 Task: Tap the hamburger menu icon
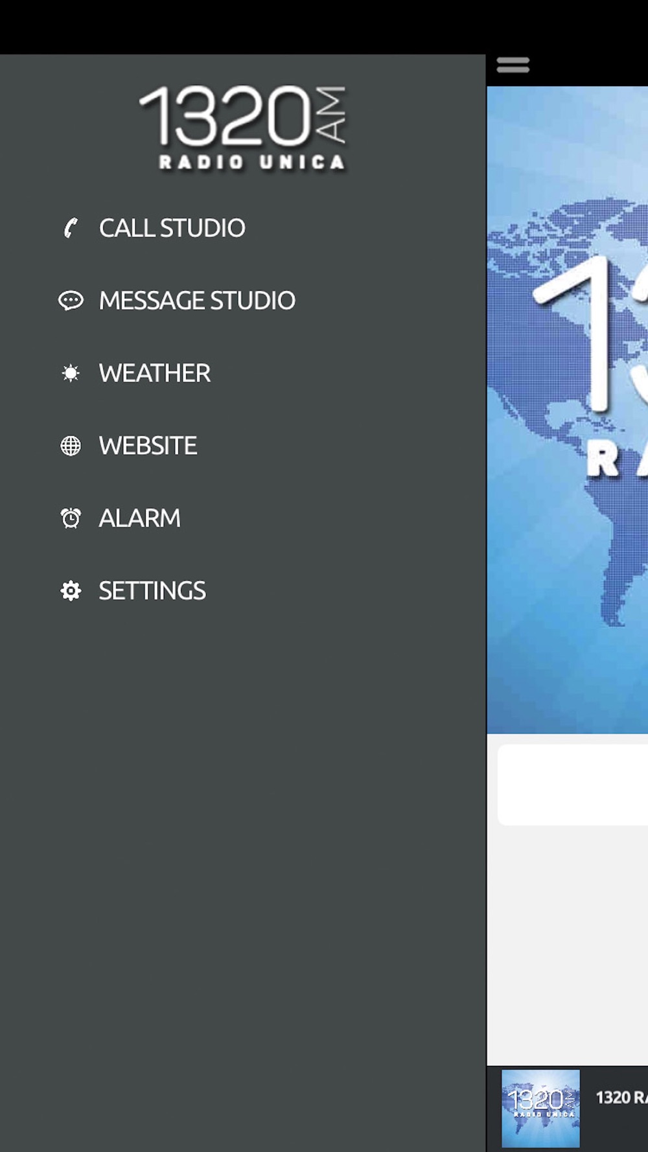point(513,65)
